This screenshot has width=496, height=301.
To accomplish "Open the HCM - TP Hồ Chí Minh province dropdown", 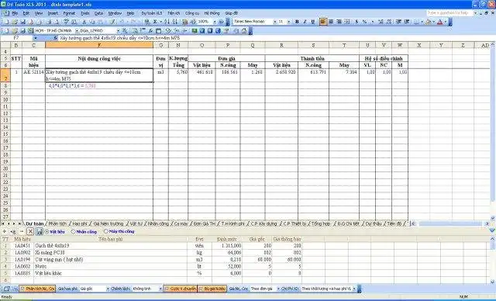I will [77, 31].
